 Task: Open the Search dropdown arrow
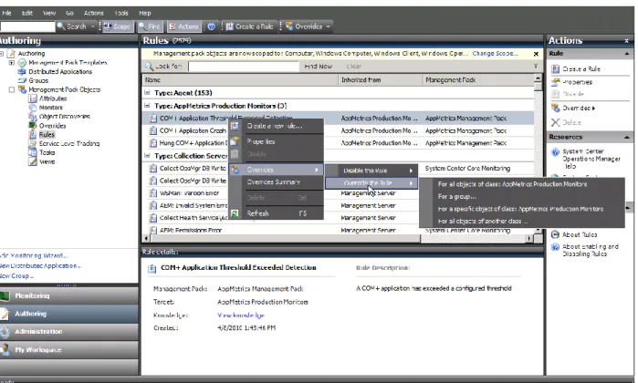click(93, 26)
